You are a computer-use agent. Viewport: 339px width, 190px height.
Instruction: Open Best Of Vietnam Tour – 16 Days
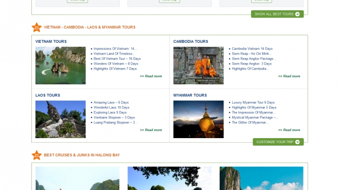117,58
